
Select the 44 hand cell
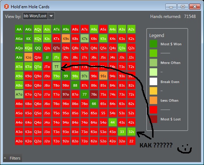(x=113, y=122)
